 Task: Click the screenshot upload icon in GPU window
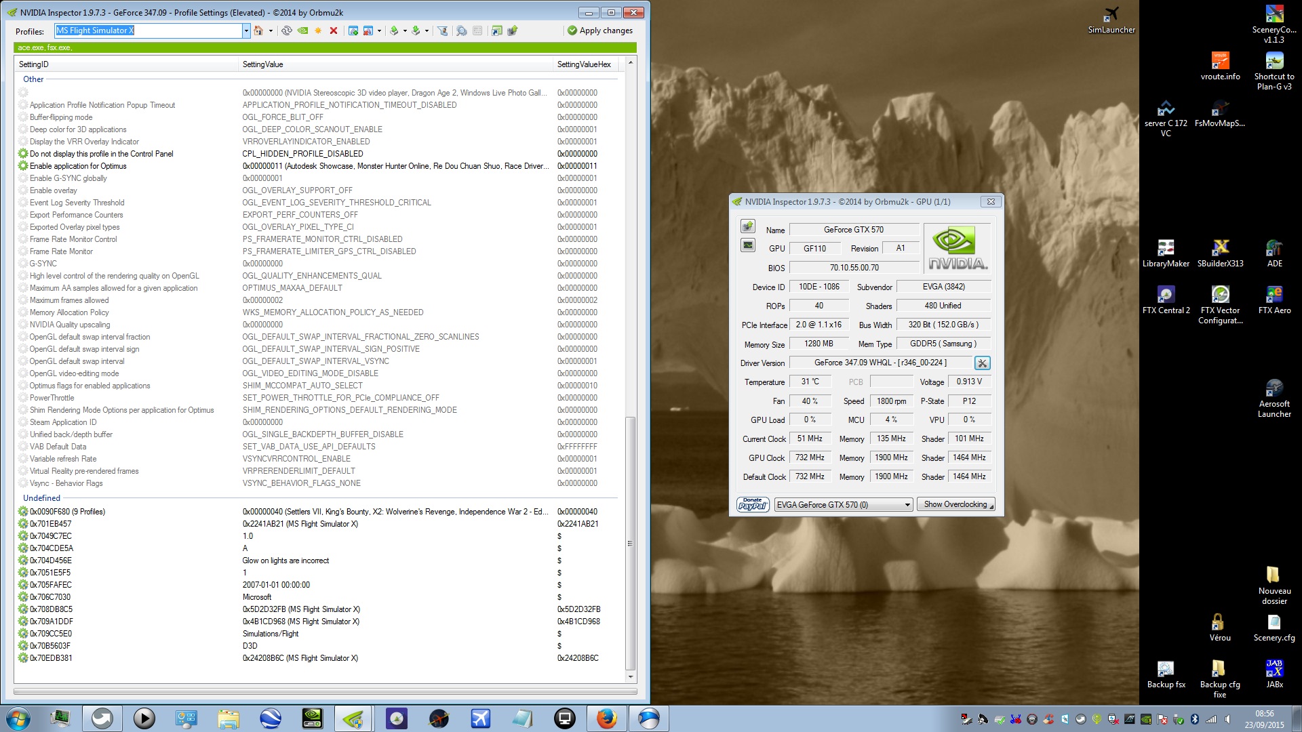[x=748, y=226]
